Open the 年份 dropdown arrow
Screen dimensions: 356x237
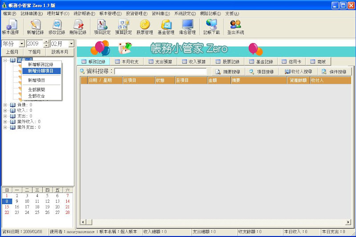[x=22, y=43]
